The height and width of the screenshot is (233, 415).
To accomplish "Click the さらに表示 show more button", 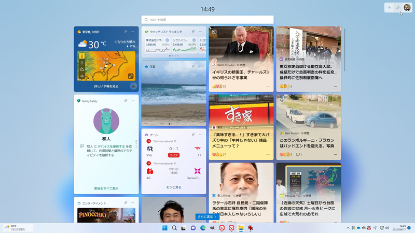I will 208,216.
